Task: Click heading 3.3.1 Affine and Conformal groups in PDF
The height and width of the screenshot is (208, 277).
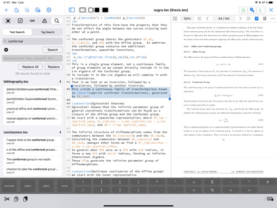Action: [202, 47]
